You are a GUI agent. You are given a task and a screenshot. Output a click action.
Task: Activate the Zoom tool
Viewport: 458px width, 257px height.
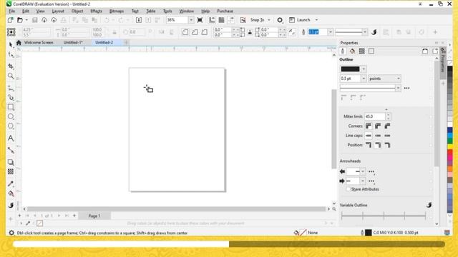pyautogui.click(x=11, y=76)
